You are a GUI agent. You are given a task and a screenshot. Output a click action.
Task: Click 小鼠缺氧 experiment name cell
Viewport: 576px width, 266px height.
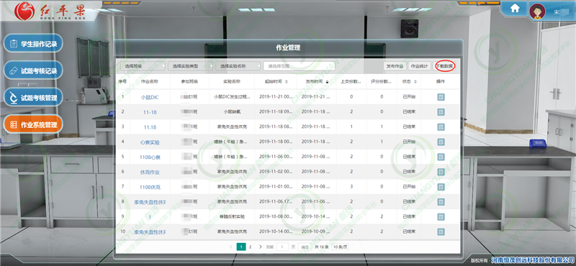point(232,111)
